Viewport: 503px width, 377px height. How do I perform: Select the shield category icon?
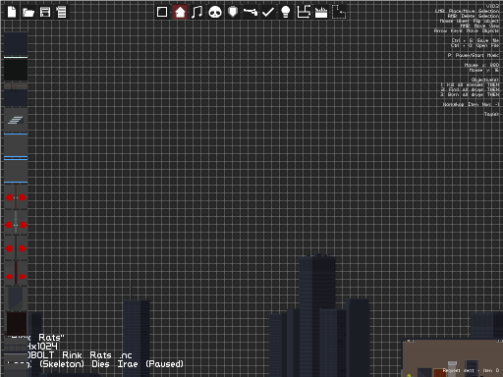point(233,12)
